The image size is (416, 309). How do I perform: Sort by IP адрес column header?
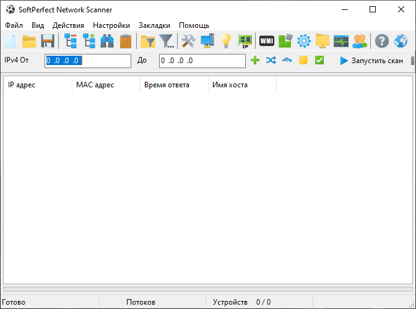coord(38,85)
